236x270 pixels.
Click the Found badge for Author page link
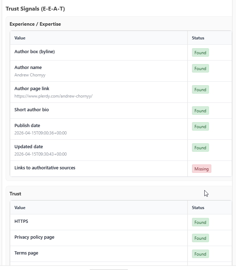200,90
